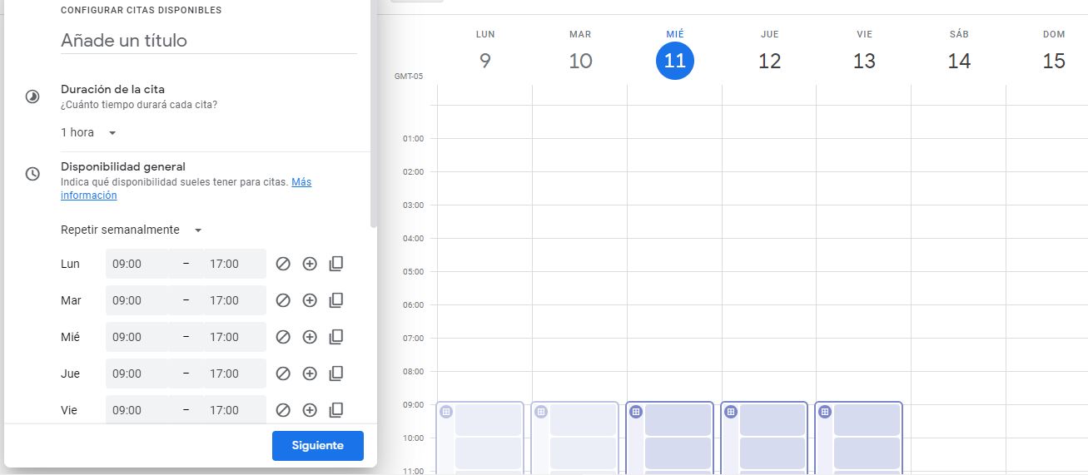
Task: Edit Thursday (Jue) start time 09:00
Action: pyautogui.click(x=137, y=374)
